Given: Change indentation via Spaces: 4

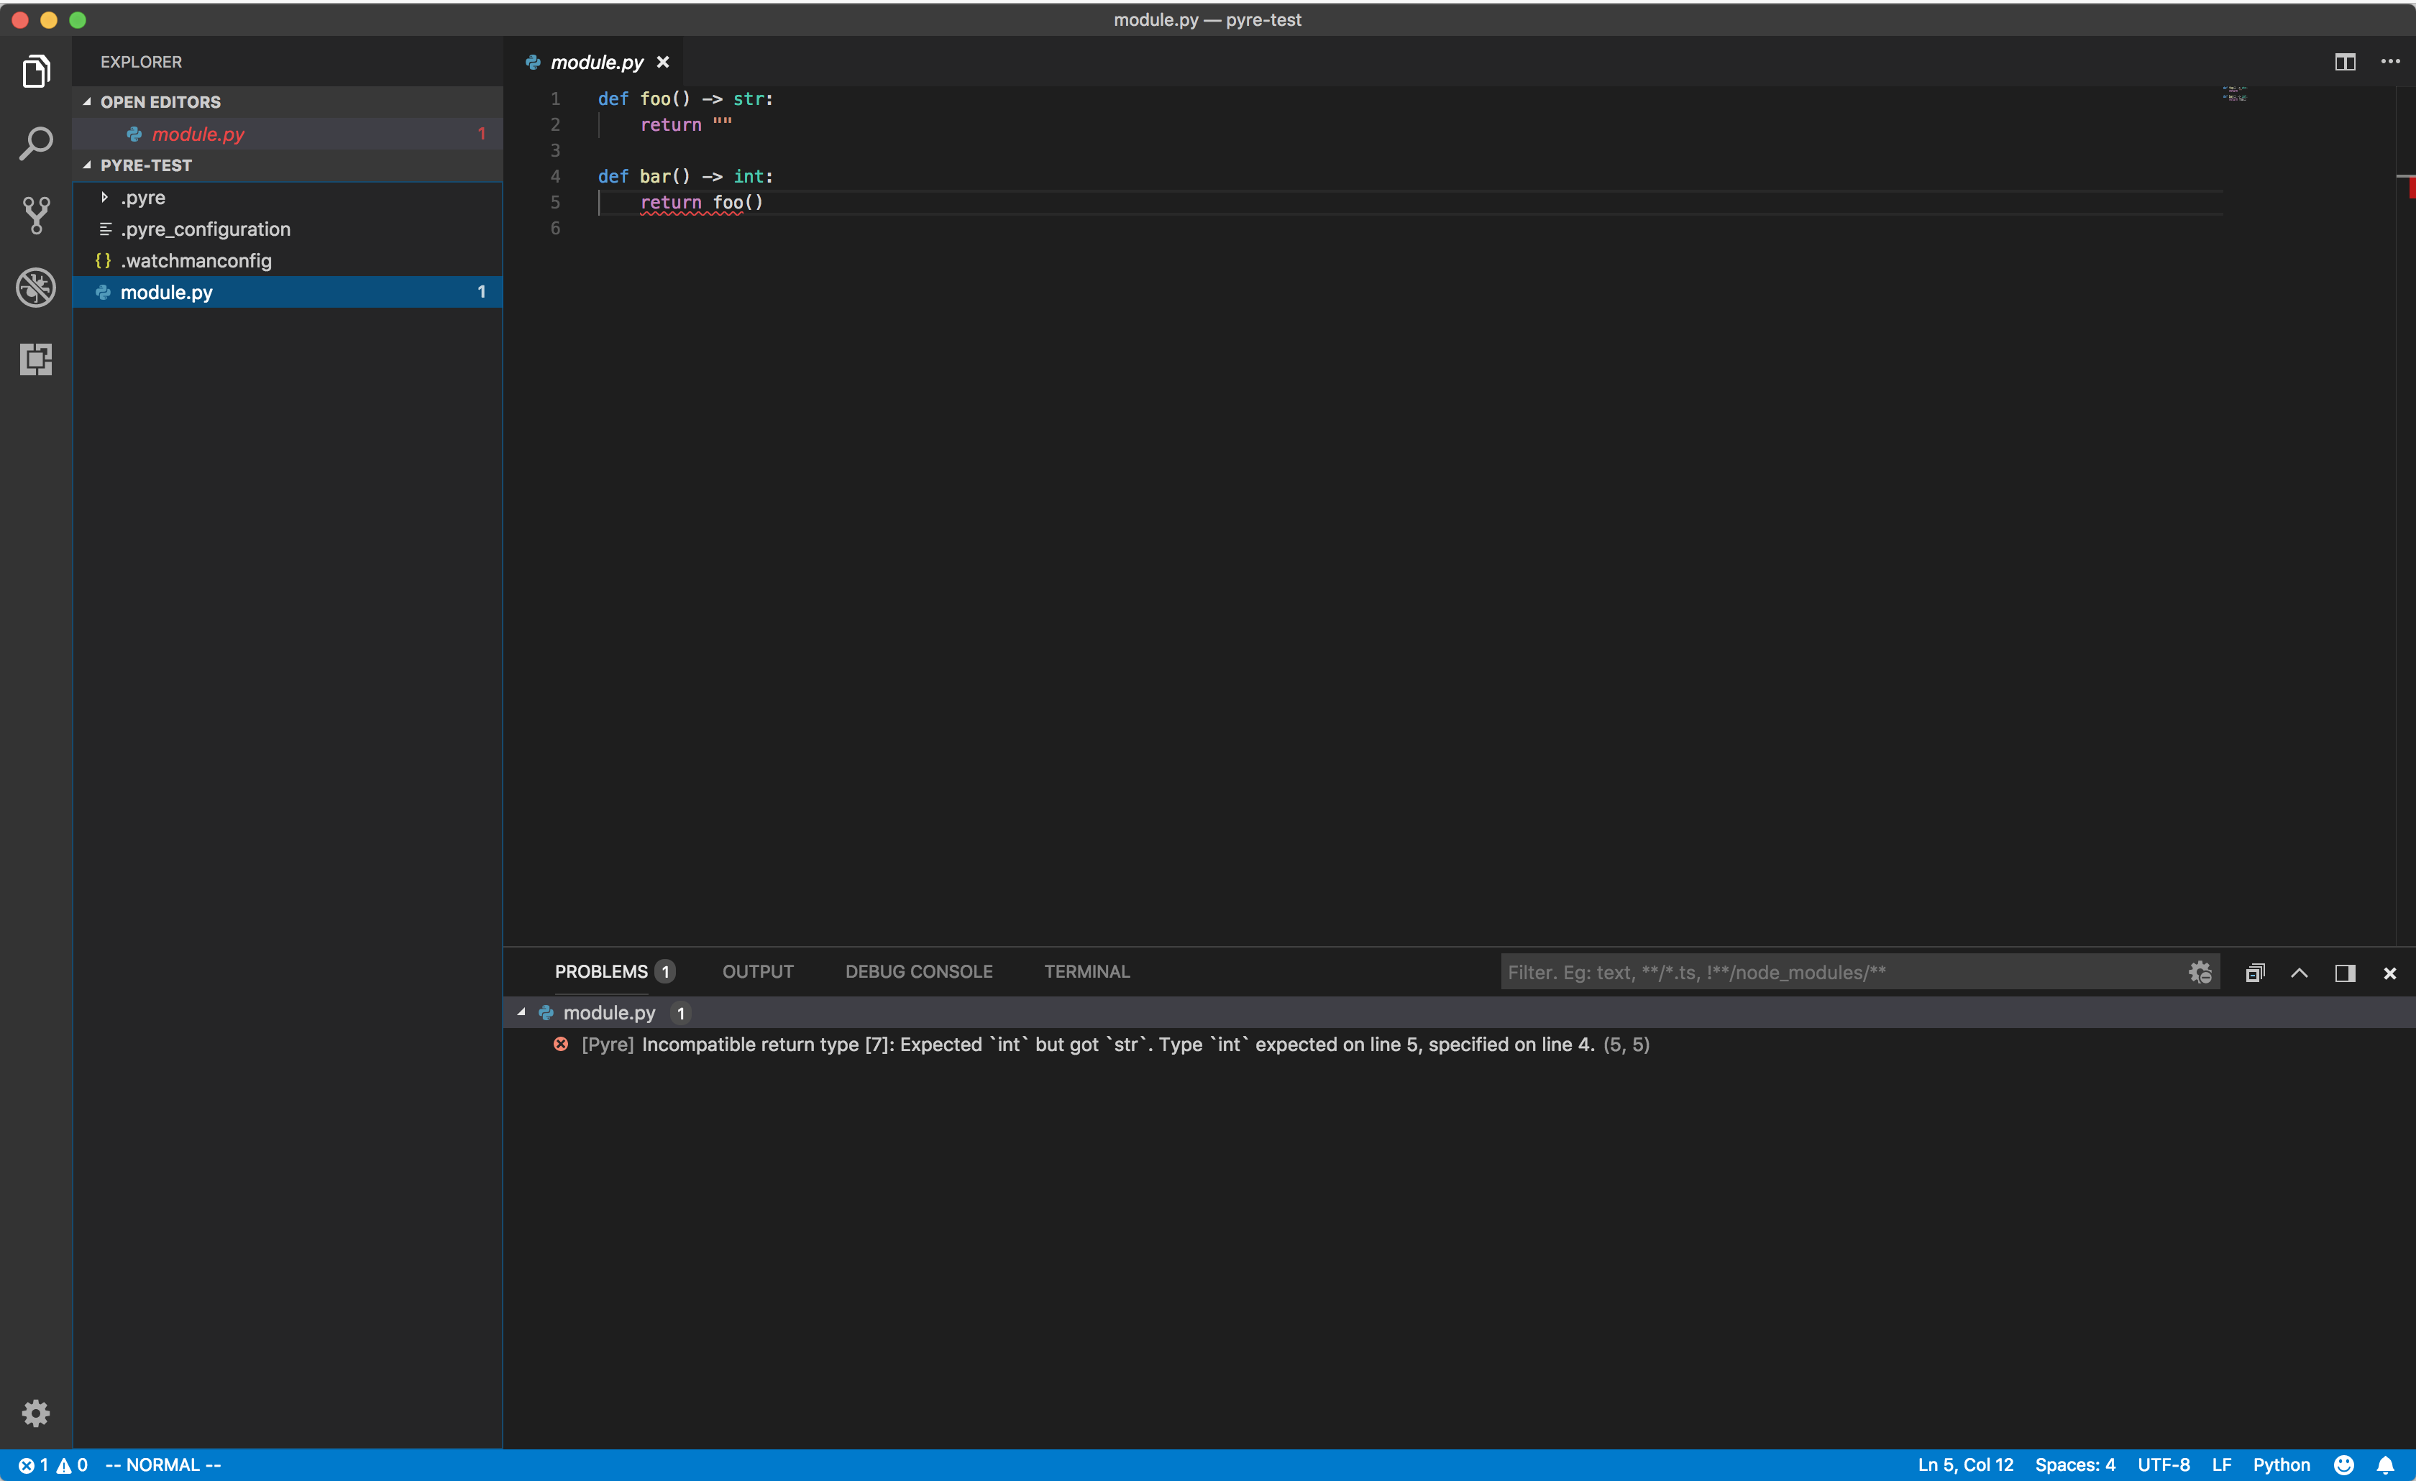Looking at the screenshot, I should (2074, 1464).
